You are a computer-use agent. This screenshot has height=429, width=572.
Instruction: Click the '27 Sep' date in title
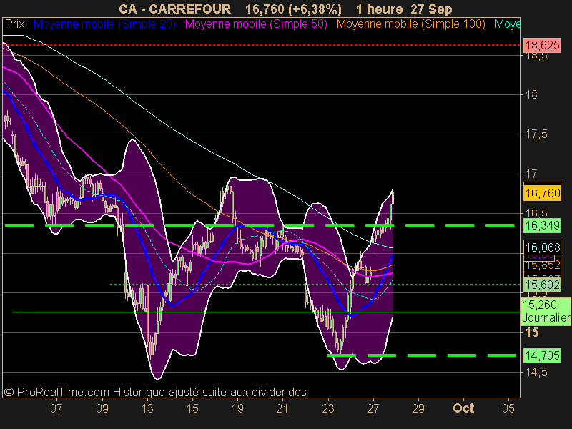[431, 9]
